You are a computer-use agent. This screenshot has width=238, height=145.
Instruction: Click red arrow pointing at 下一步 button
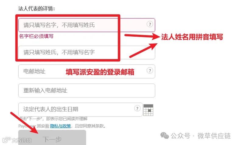pos(25,123)
